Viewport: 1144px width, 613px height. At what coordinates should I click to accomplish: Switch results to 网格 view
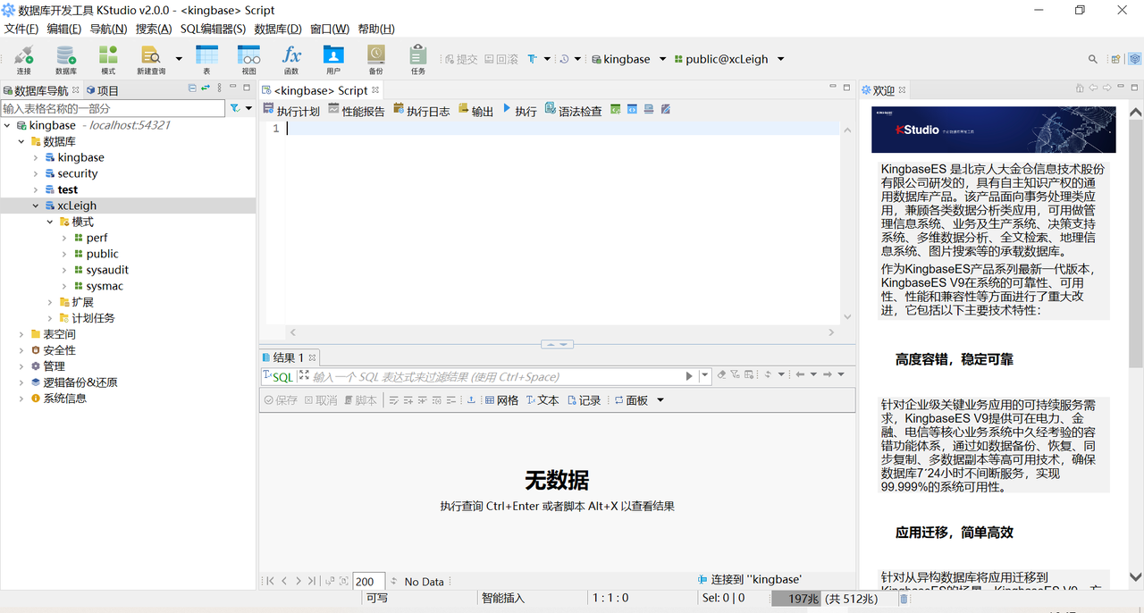501,400
